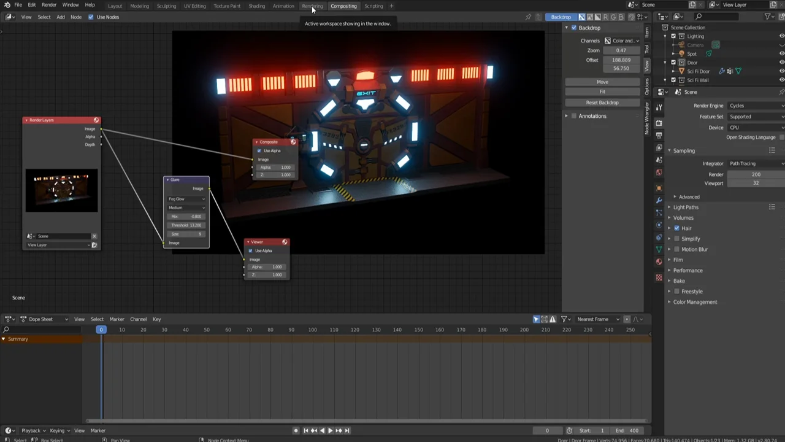The image size is (785, 442).
Task: Uncheck Use Nodes in the header
Action: (91, 17)
